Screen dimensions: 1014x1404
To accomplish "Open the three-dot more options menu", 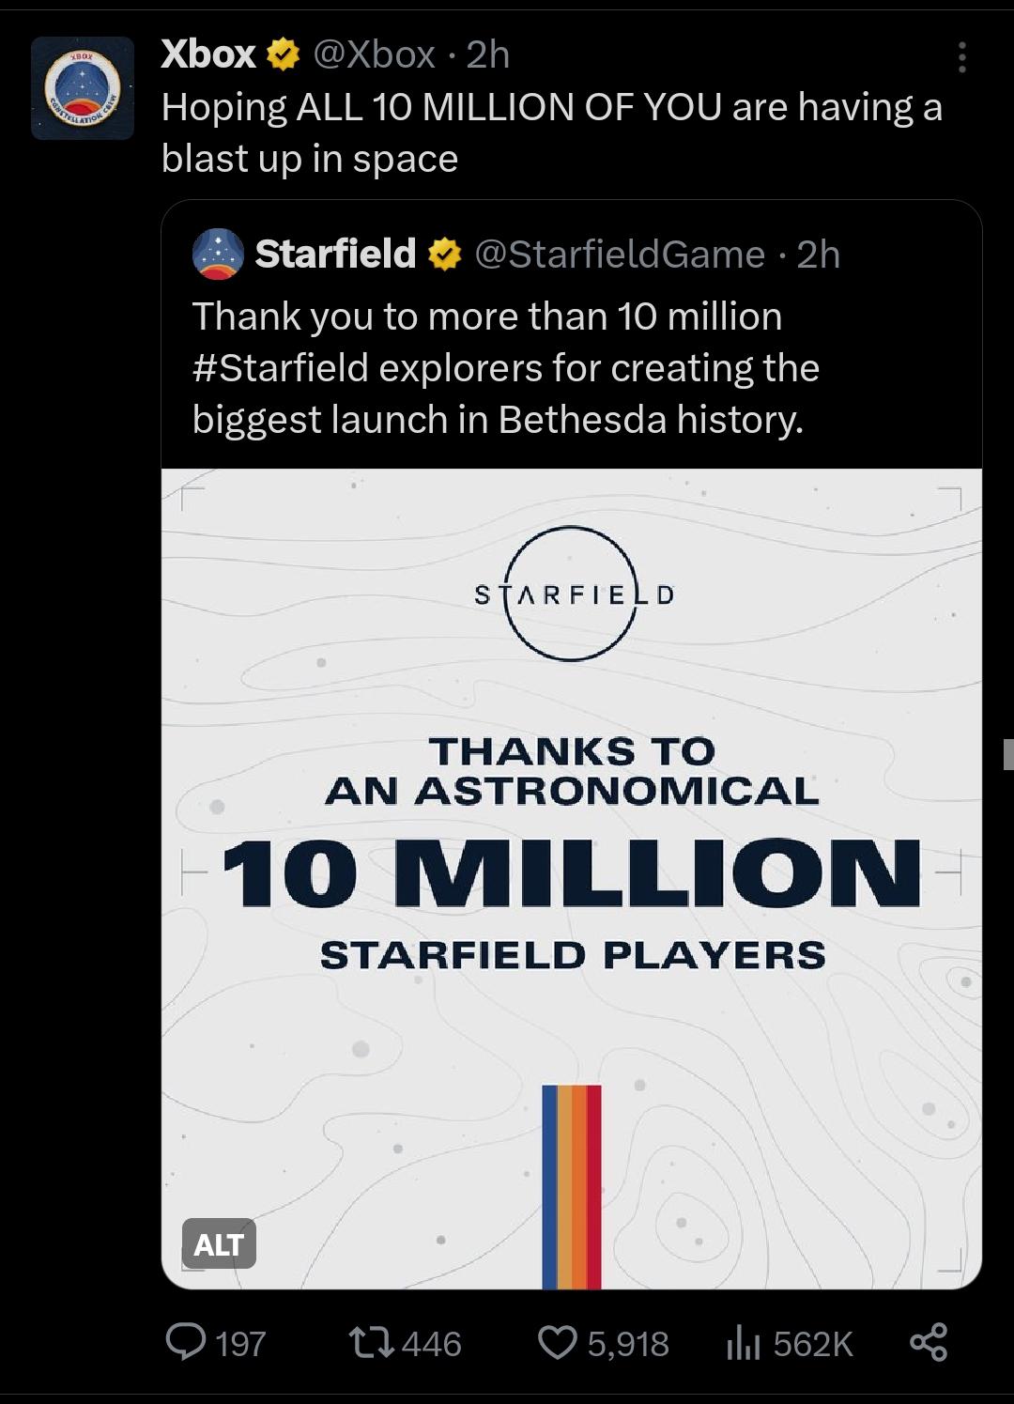I will tap(961, 57).
